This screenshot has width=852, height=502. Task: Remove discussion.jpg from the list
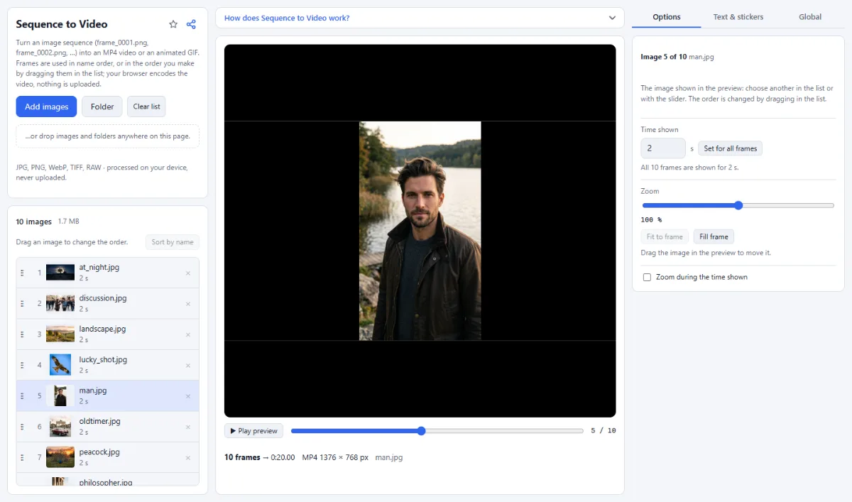188,304
